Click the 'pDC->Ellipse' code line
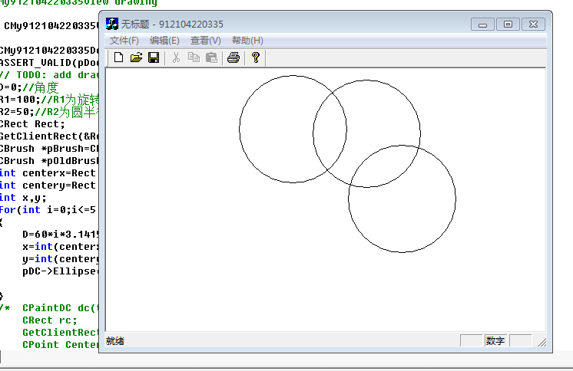Screen dimensions: 573x371 pyautogui.click(x=61, y=271)
